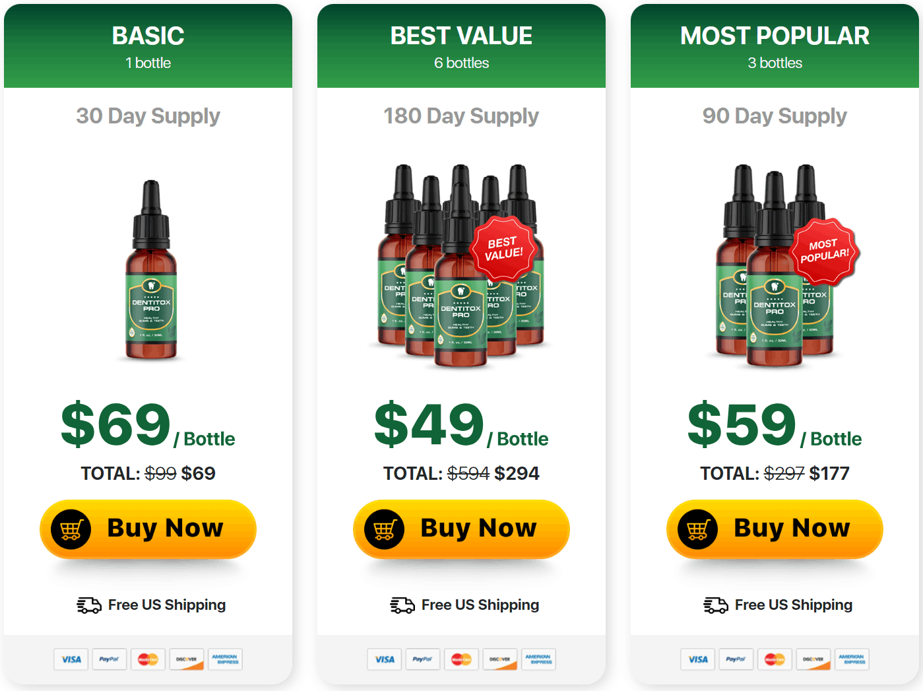
Task: Click the BEST VALUE green header
Action: 461,46
